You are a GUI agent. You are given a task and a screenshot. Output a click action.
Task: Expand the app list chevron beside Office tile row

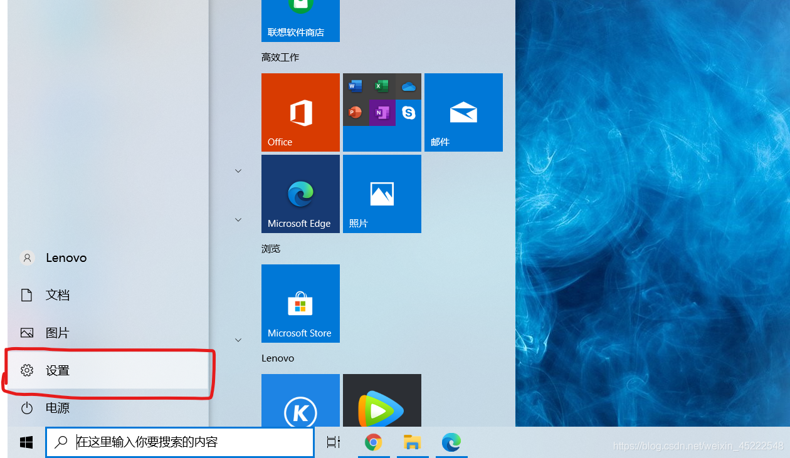click(238, 170)
